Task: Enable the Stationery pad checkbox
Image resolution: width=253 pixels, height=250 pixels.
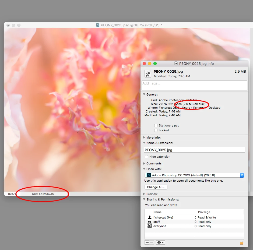Action: (156, 125)
